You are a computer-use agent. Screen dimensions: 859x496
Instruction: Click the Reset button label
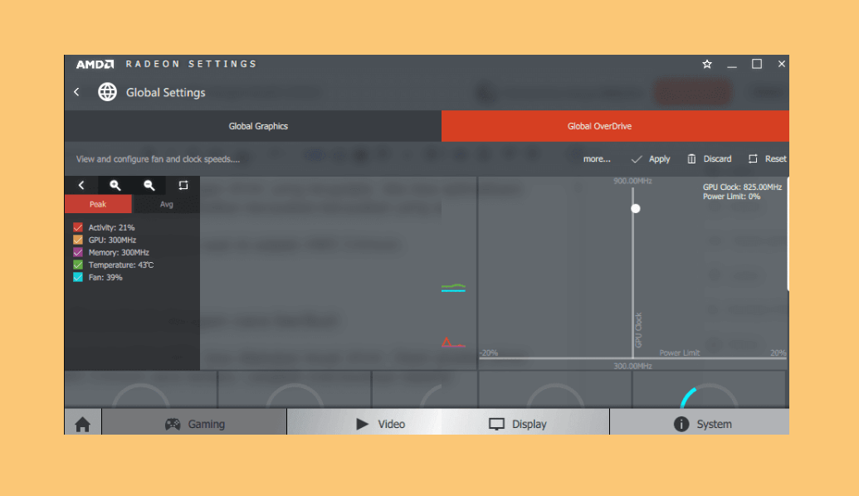tap(776, 158)
